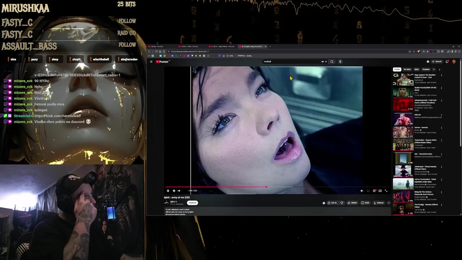The width and height of the screenshot is (462, 260).
Task: Open options for Sucker Punch video
Action: (441, 88)
